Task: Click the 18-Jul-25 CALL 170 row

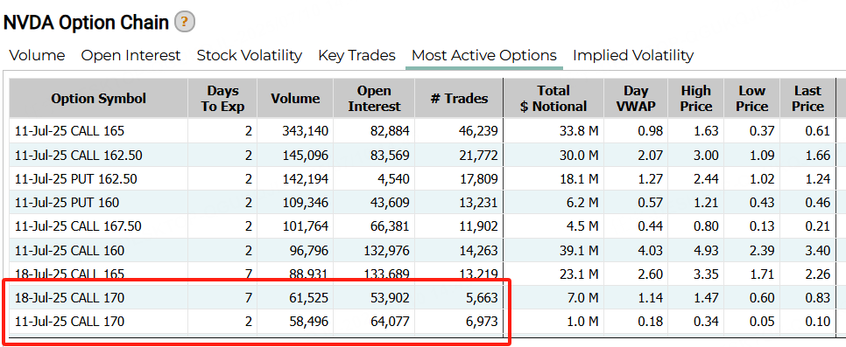Action: [422, 297]
